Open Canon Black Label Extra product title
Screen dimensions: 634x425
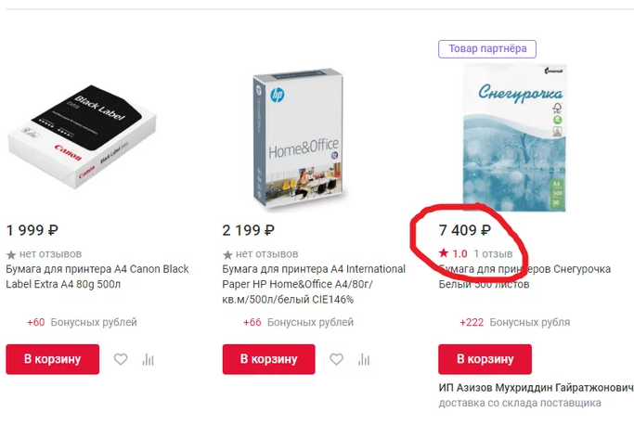[97, 277]
